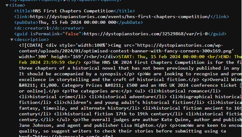Image resolution: width=242 pixels, height=137 pixels.
Task: Select the HNS First Chapters Competition title text
Action: pyautogui.click(x=73, y=11)
